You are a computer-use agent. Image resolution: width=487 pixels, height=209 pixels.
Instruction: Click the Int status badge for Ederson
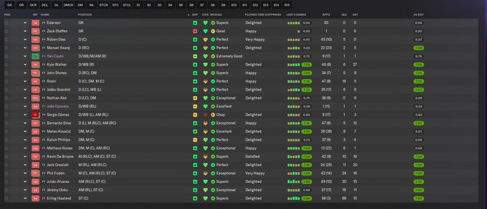pyautogui.click(x=35, y=23)
